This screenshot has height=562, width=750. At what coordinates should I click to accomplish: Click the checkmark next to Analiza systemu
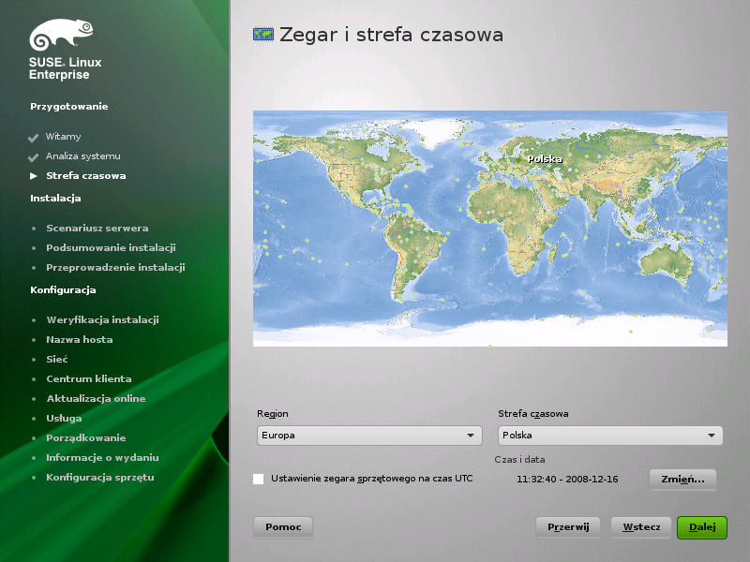[x=33, y=157]
